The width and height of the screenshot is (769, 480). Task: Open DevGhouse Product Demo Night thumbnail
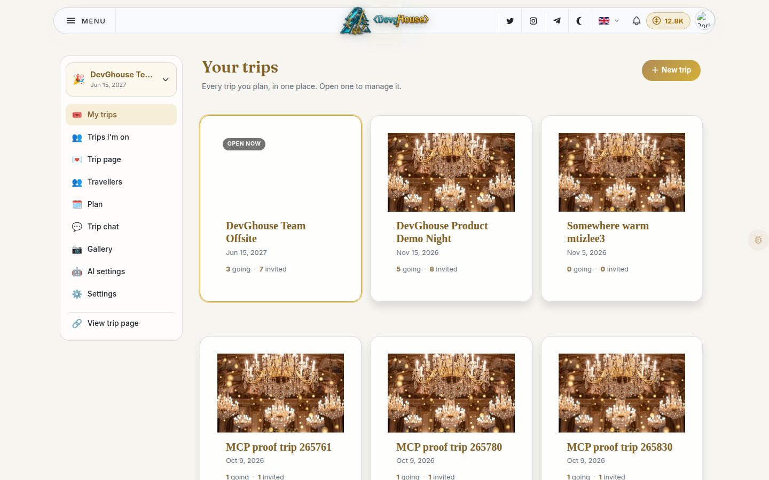[451, 172]
